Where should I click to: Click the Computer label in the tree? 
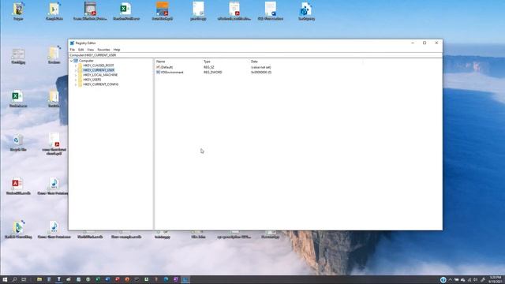coord(86,61)
